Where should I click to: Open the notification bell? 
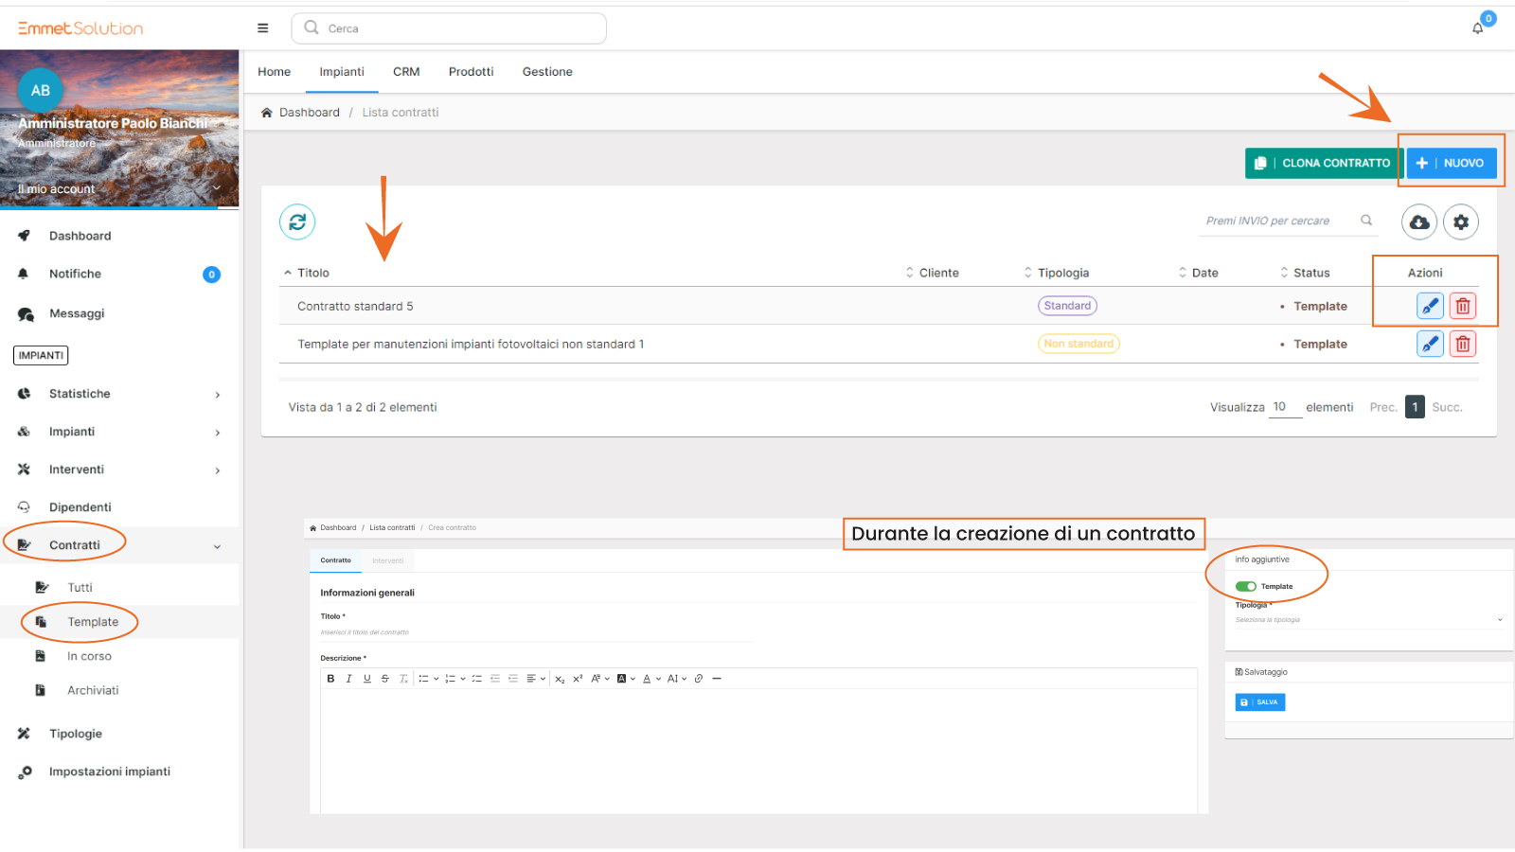tap(1477, 28)
